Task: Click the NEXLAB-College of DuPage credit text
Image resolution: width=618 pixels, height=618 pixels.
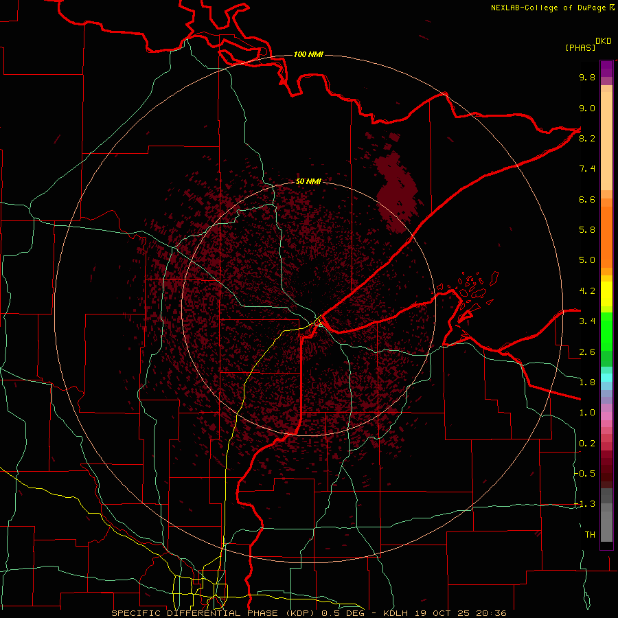Action: click(549, 8)
